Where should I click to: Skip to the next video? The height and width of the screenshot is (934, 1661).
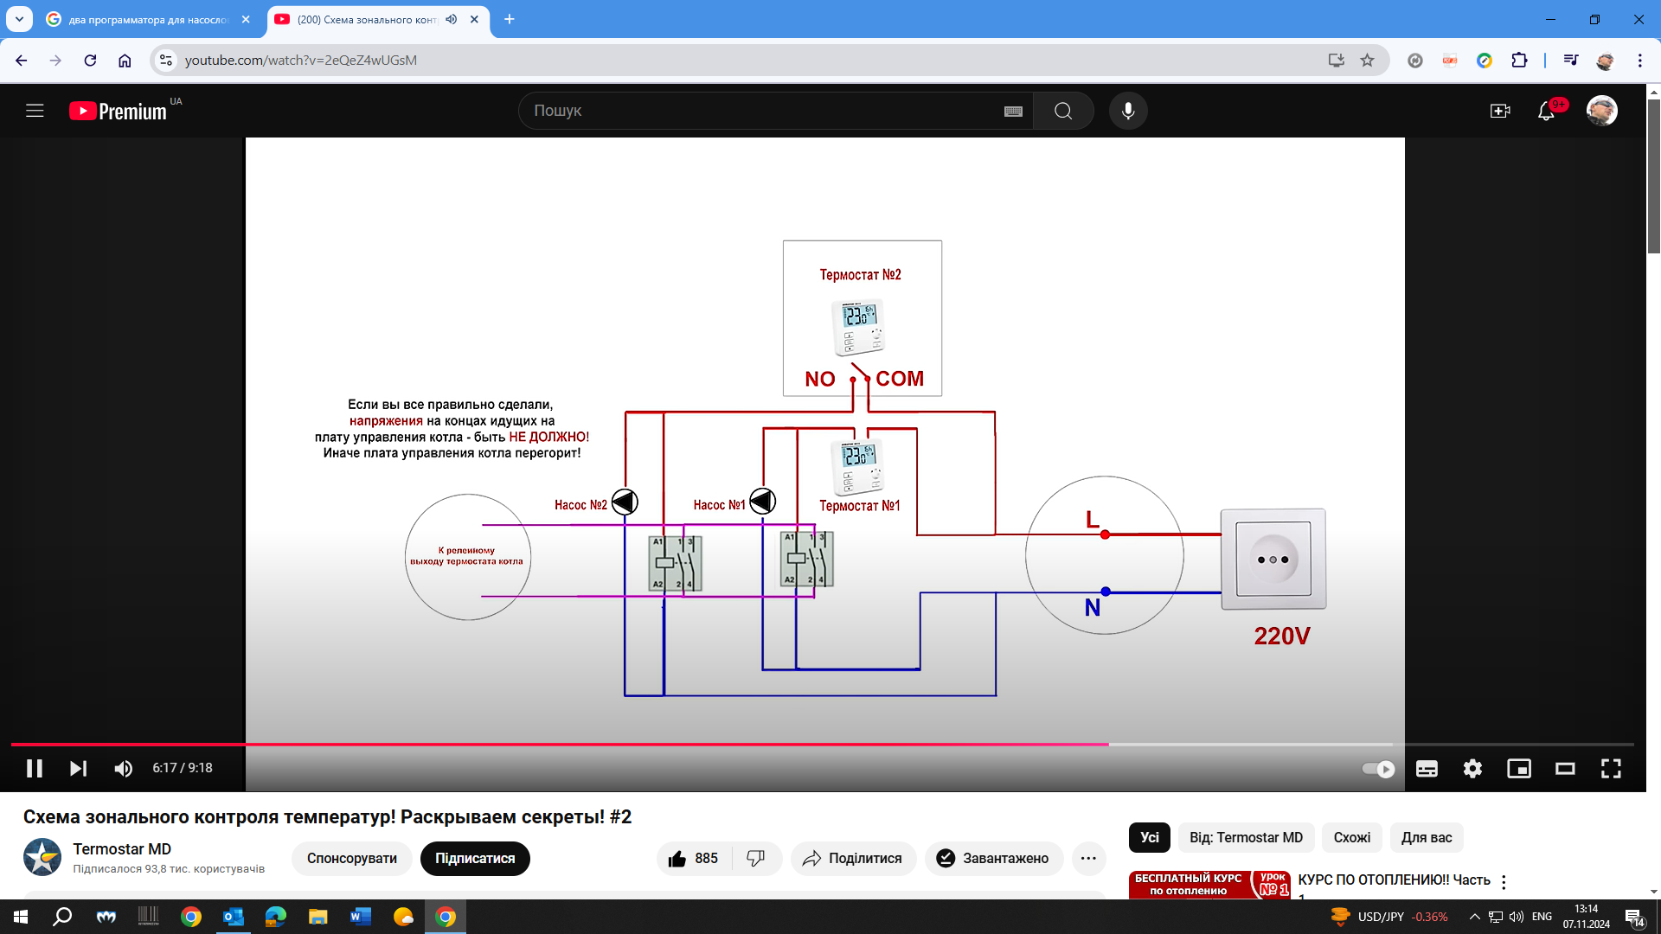78,768
